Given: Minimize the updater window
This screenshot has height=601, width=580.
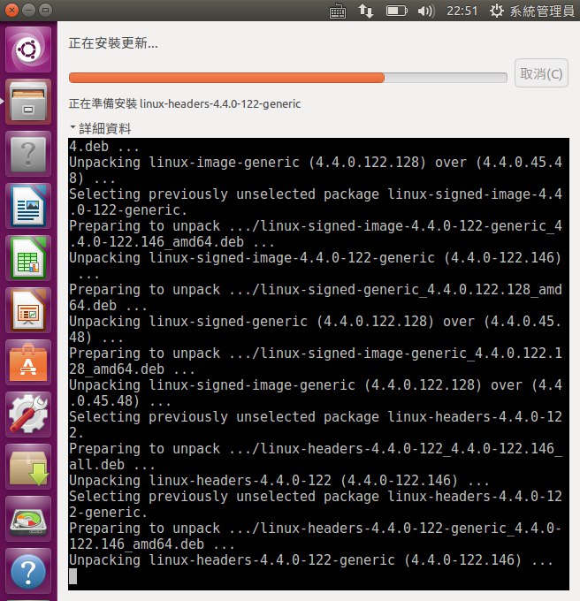Looking at the screenshot, I should coord(29,10).
